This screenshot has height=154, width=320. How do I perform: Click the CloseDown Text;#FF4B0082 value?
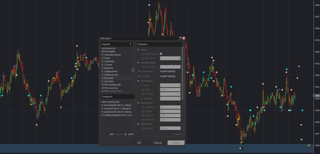pos(168,71)
